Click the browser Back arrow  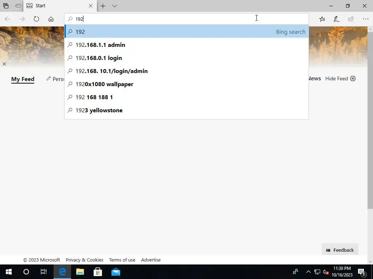[x=7, y=19]
